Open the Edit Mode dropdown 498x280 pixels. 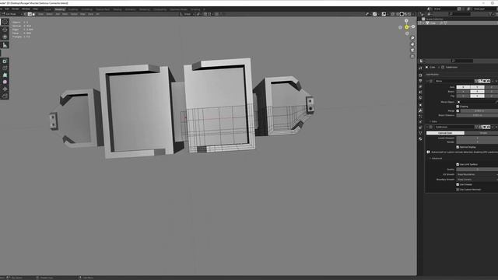(x=12, y=14)
